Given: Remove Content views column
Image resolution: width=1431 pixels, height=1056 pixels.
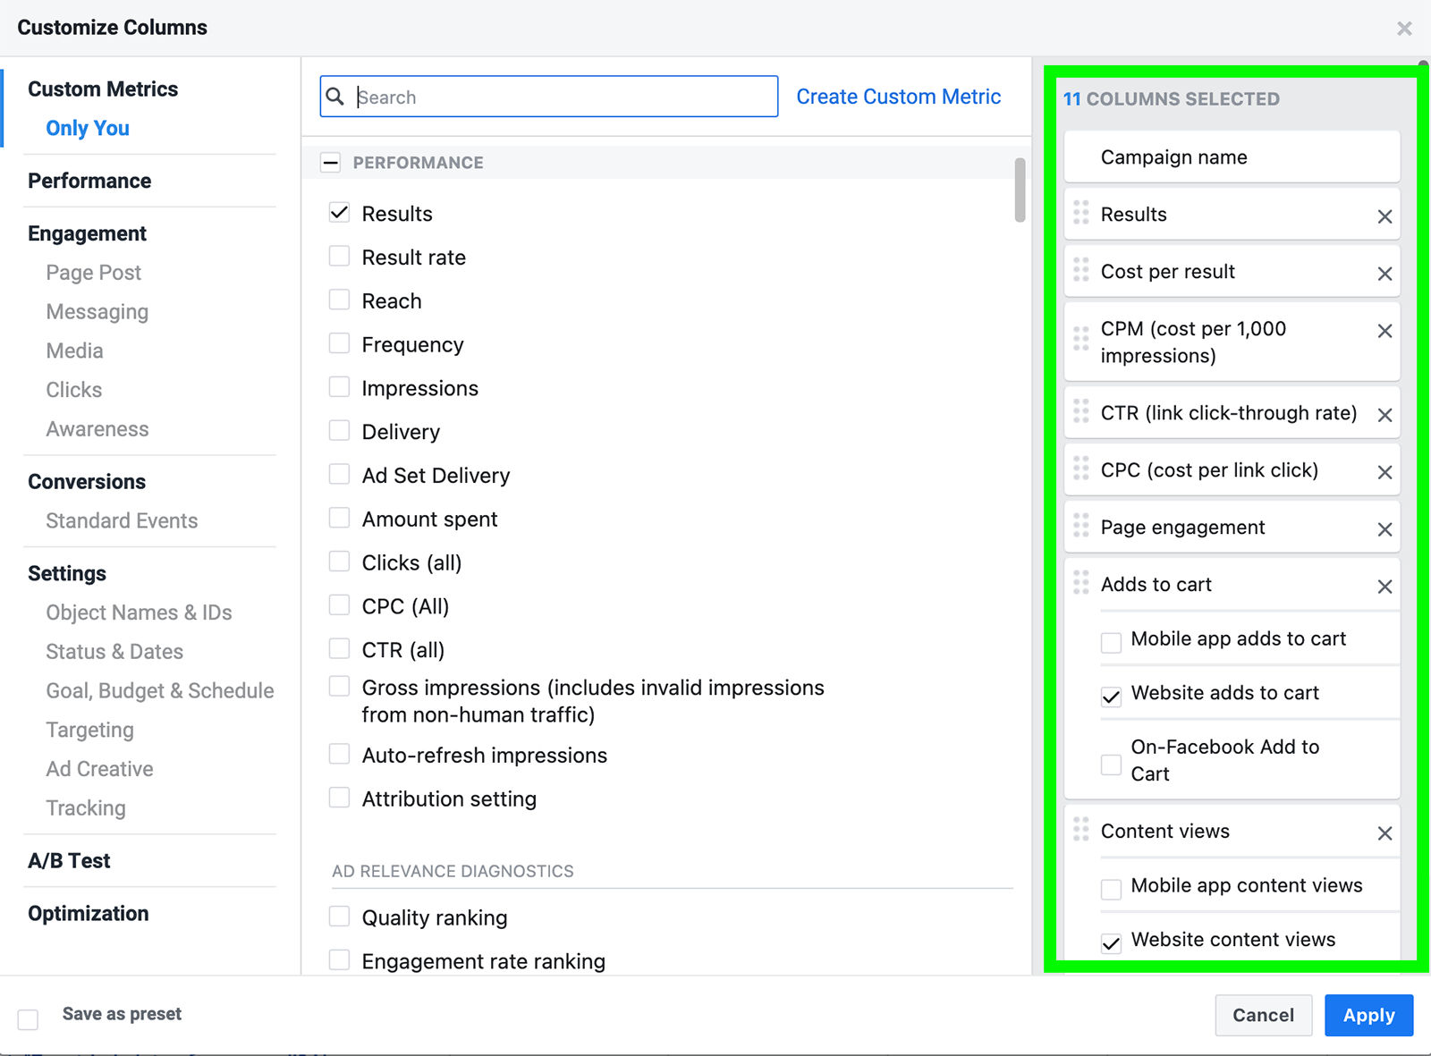Looking at the screenshot, I should [x=1384, y=833].
